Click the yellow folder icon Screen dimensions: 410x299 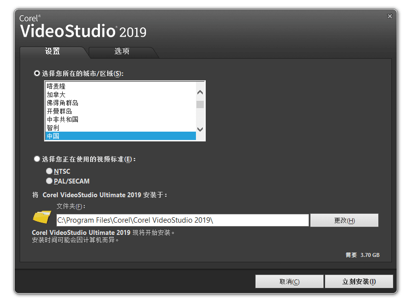click(42, 217)
